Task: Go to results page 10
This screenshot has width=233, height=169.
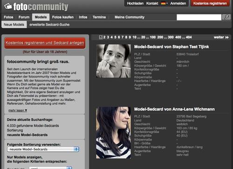Action: coord(135,37)
